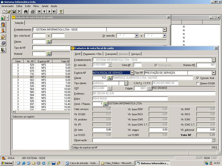Go to first record toolbar icon

tap(39, 11)
